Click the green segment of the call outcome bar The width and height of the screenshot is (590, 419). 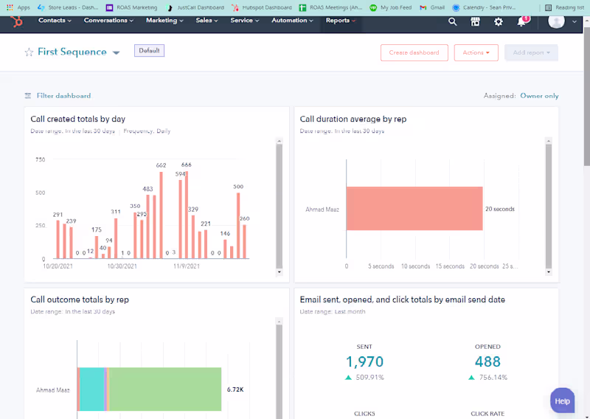pyautogui.click(x=165, y=389)
